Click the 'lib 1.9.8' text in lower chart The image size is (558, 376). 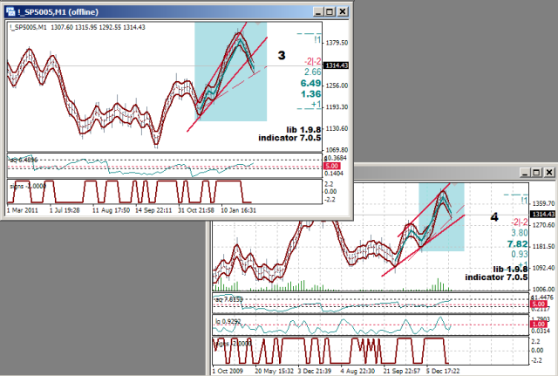[509, 269]
